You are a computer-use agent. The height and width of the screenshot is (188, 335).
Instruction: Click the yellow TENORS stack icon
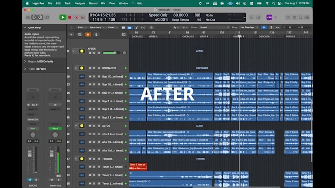[x=82, y=159]
